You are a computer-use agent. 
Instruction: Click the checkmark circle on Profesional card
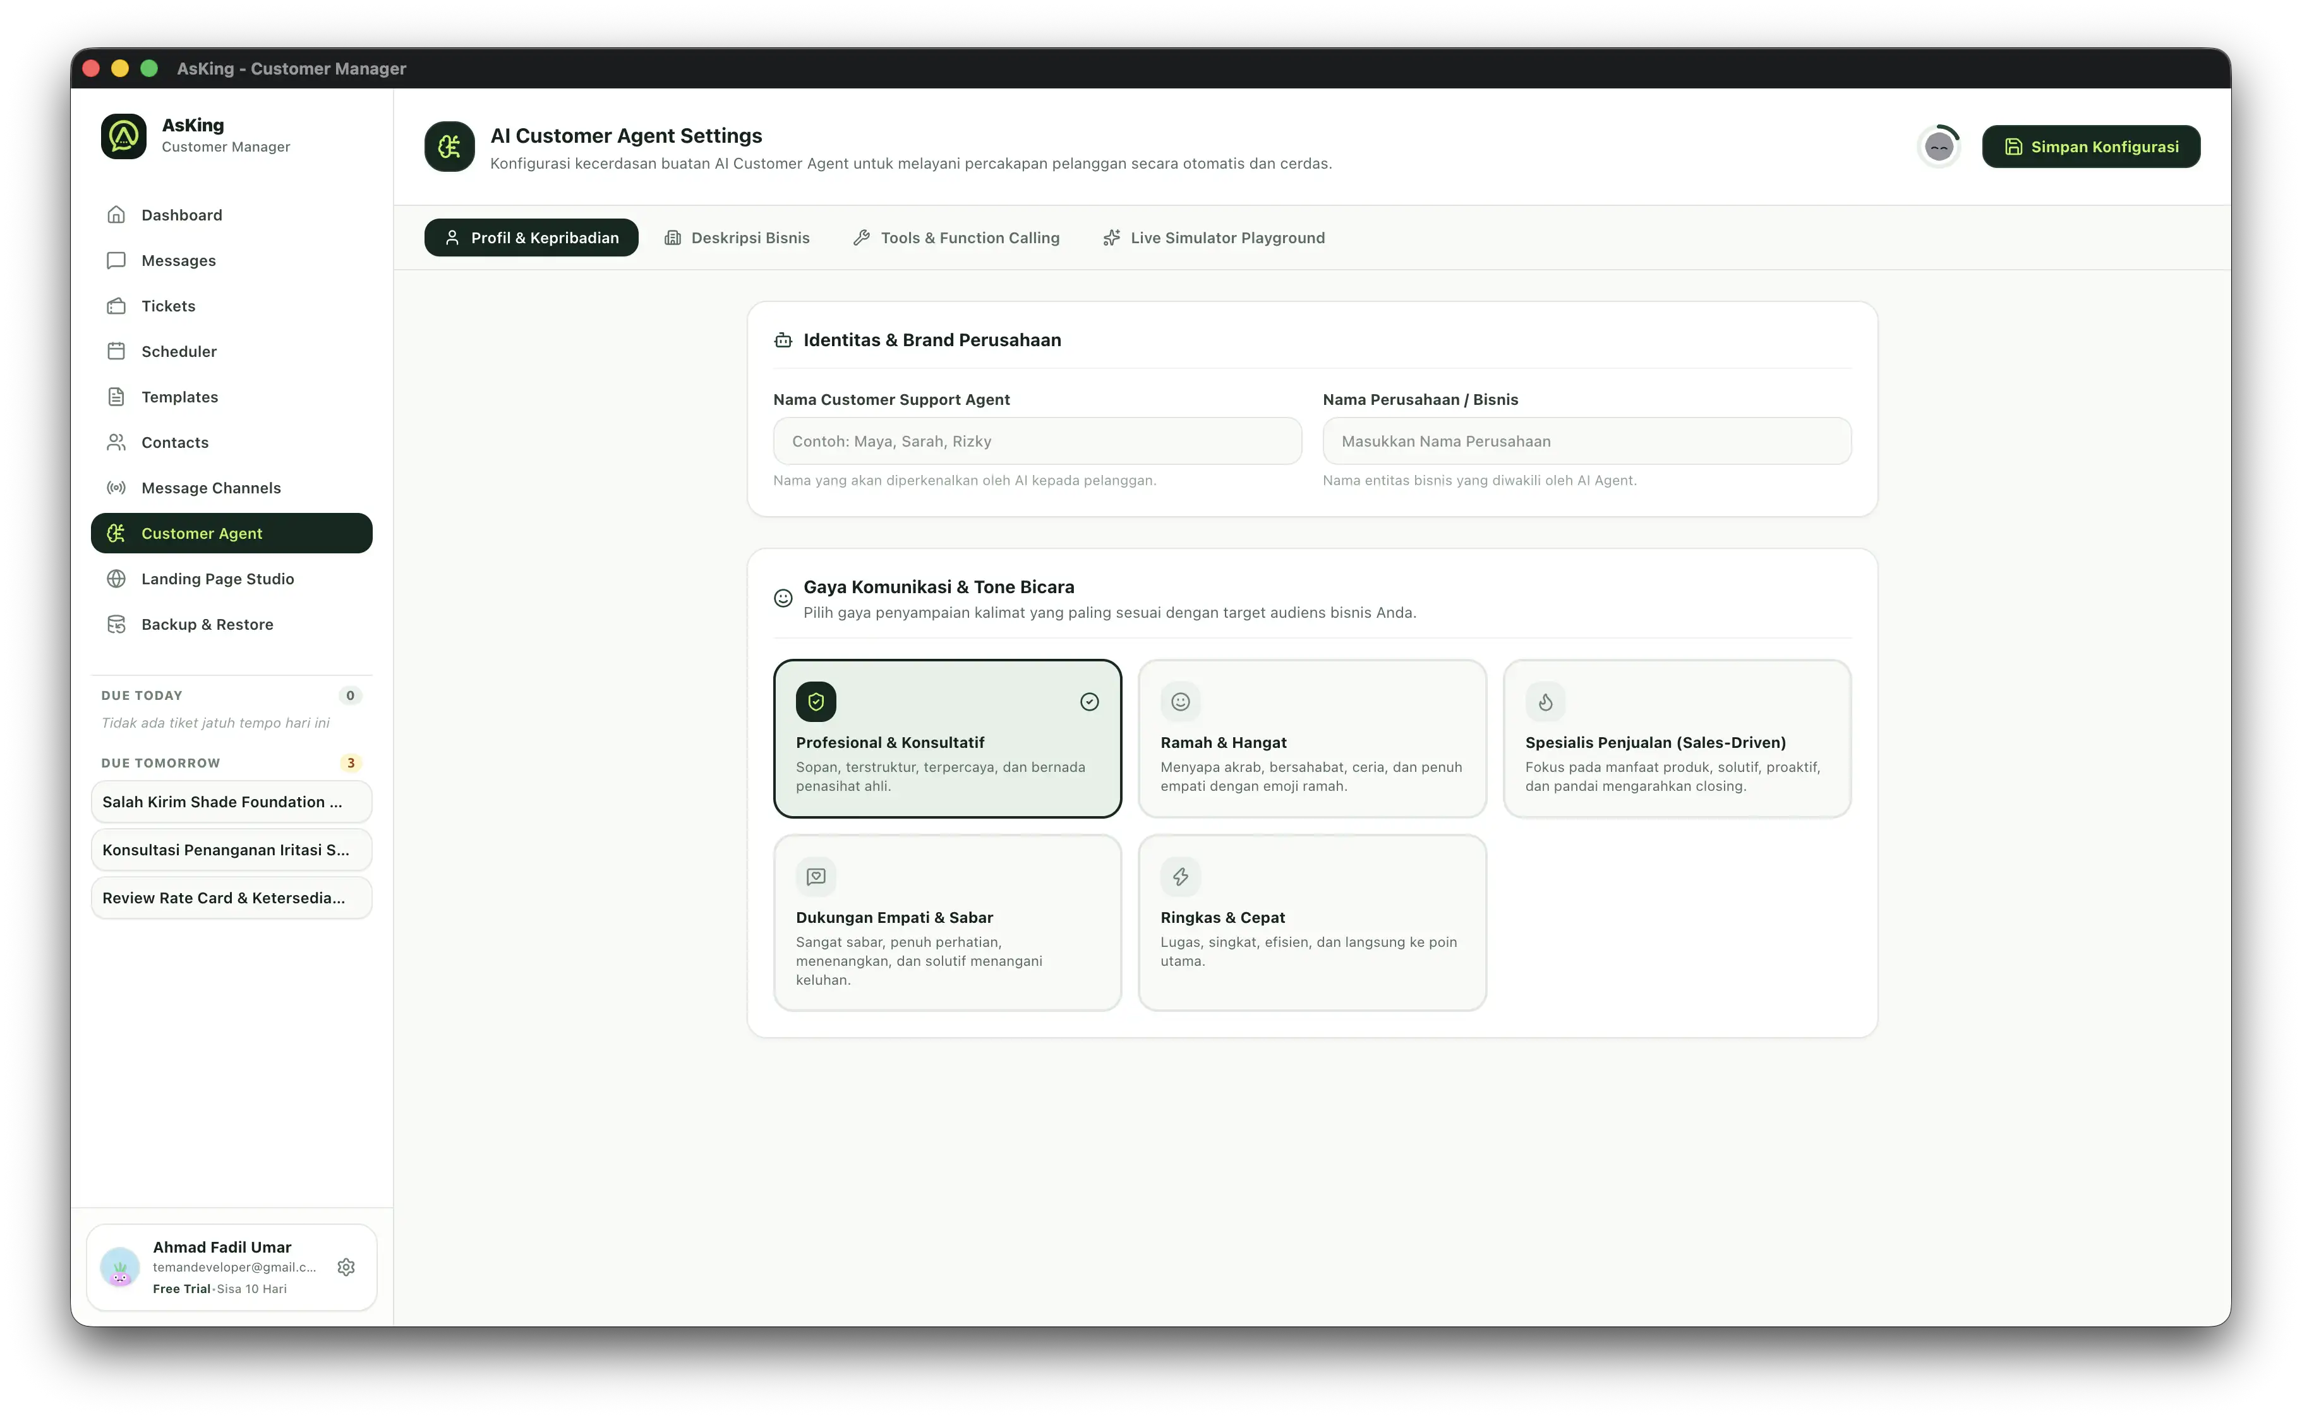coord(1090,702)
